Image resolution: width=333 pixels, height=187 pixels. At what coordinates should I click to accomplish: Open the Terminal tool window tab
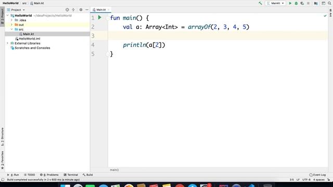pyautogui.click(x=71, y=175)
